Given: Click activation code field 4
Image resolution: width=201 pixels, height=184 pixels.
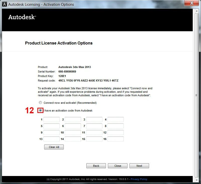Looking at the screenshot, I should click(115, 119).
